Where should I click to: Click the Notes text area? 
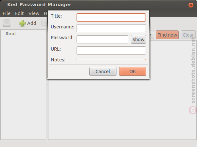pos(111,59)
